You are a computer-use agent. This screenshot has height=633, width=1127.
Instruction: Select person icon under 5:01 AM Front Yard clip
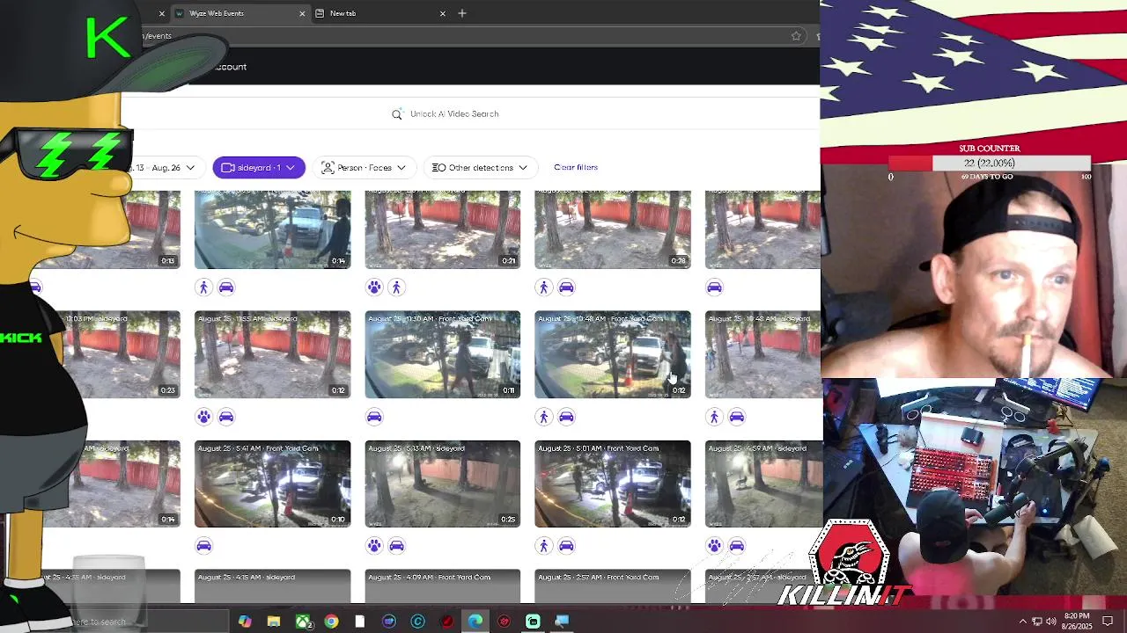543,546
